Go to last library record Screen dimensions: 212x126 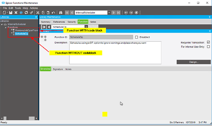click(118, 13)
